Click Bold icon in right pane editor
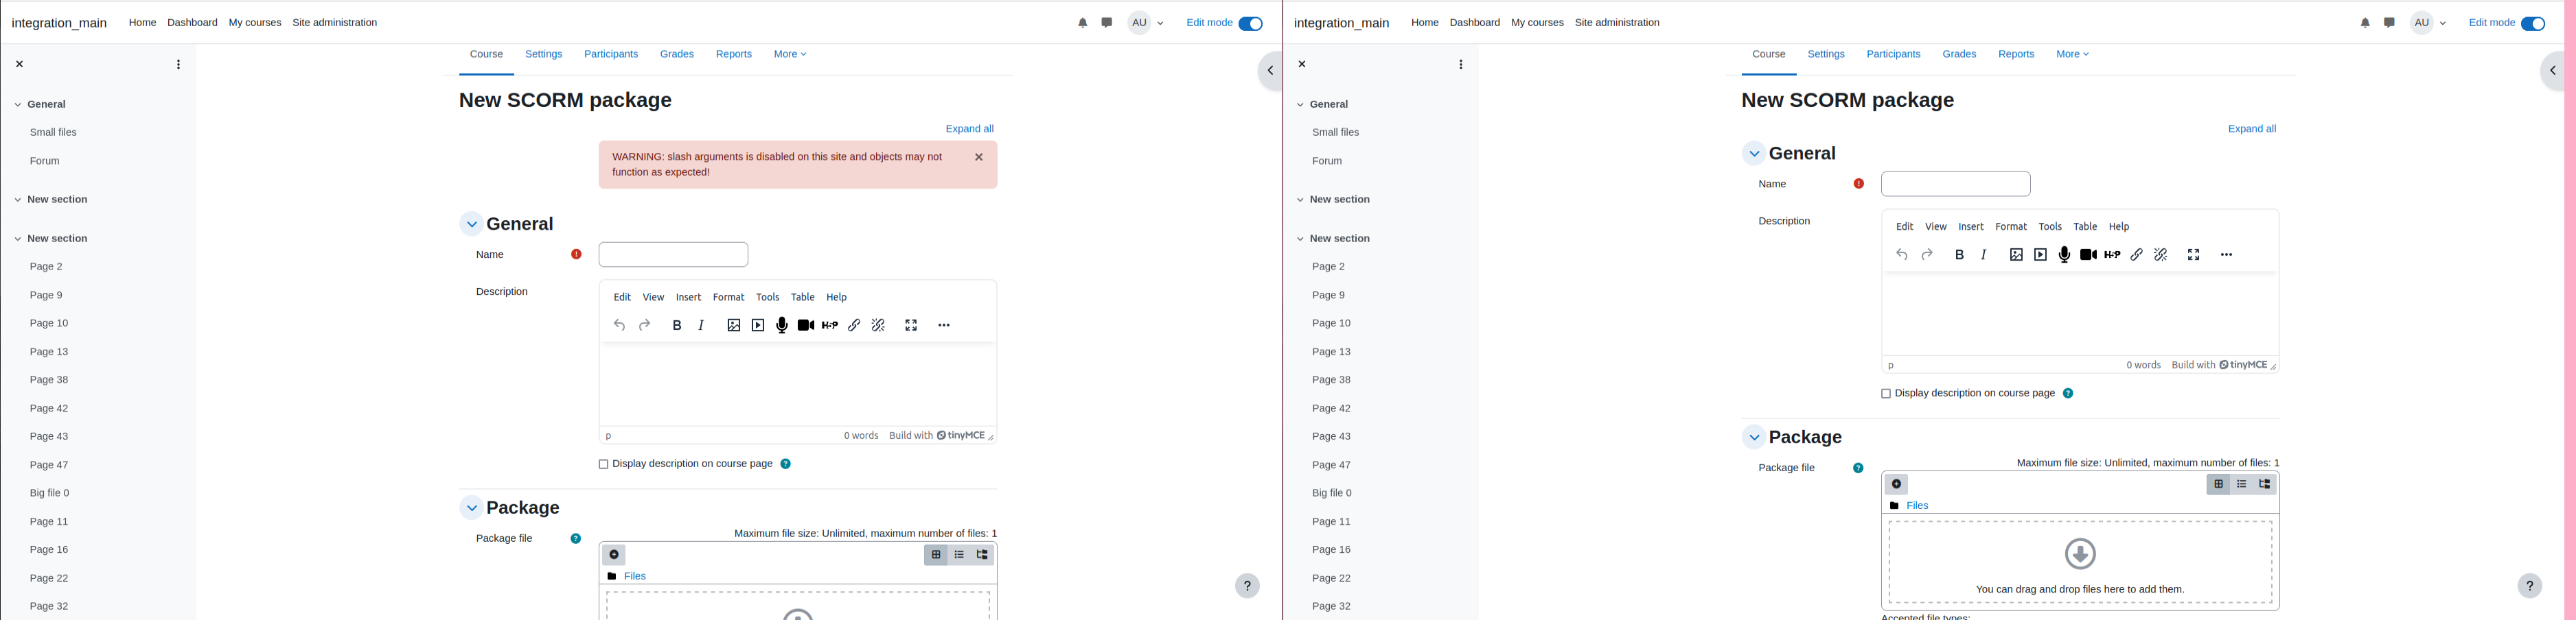2576x620 pixels. (x=1960, y=254)
